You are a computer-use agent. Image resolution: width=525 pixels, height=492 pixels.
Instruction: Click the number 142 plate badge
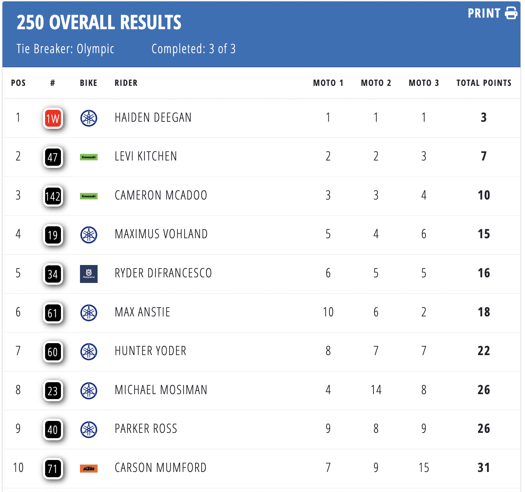click(x=53, y=196)
